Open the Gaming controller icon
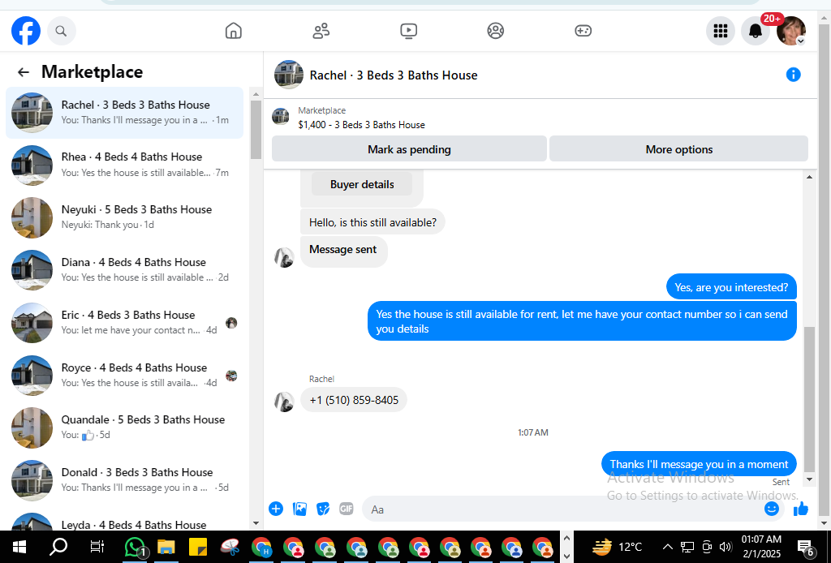The height and width of the screenshot is (563, 831). tap(583, 31)
